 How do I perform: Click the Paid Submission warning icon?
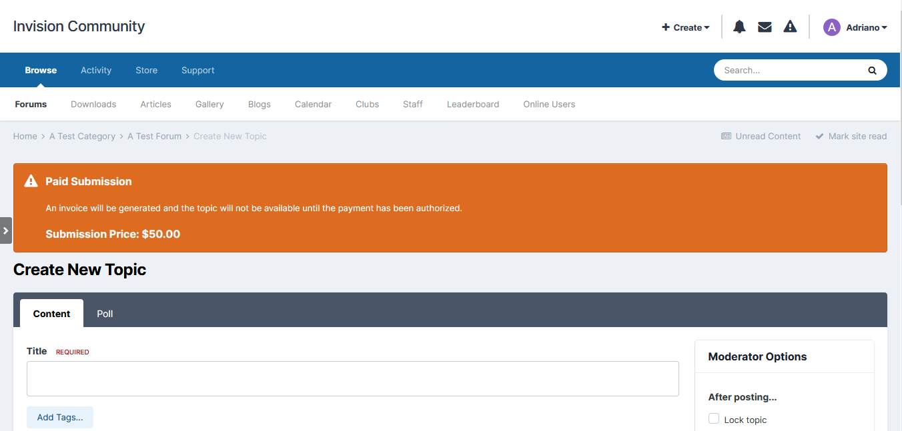[x=31, y=181]
